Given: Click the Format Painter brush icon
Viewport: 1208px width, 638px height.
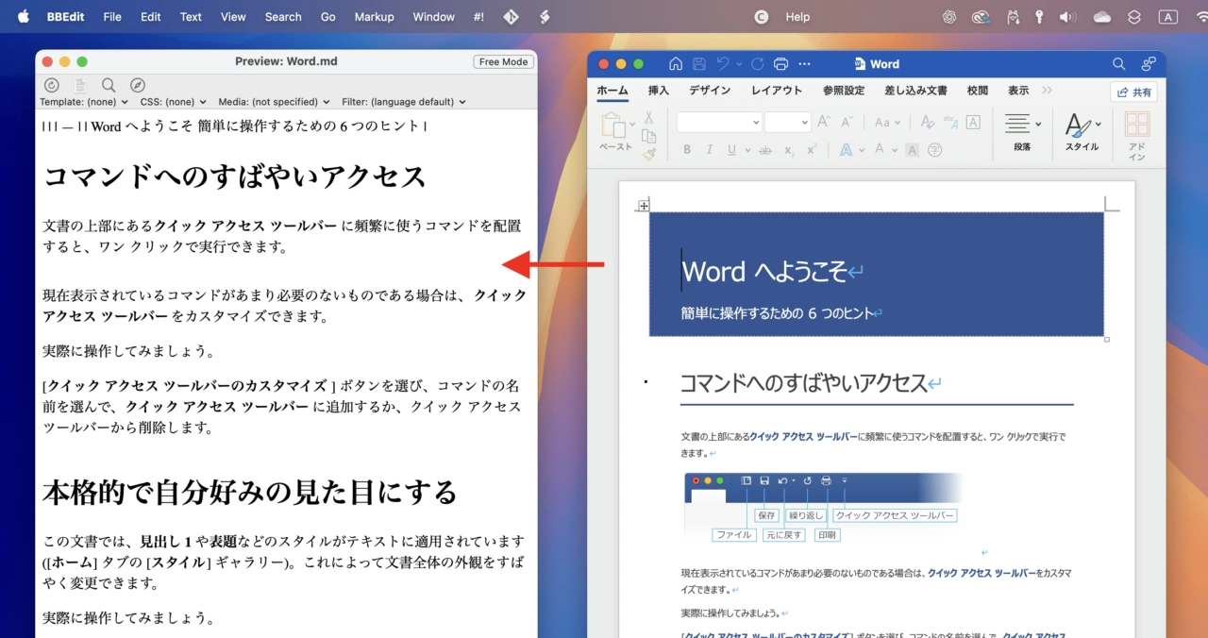Looking at the screenshot, I should [648, 153].
